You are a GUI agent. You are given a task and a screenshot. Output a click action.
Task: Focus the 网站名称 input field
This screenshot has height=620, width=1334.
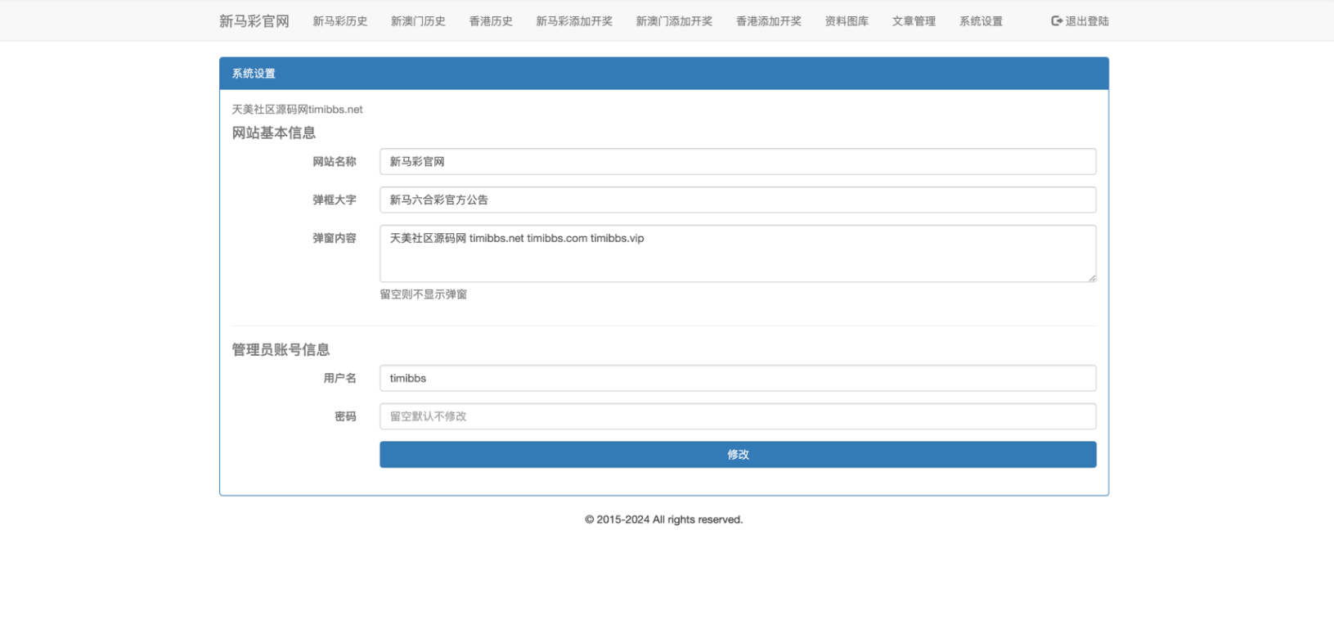[x=738, y=162]
